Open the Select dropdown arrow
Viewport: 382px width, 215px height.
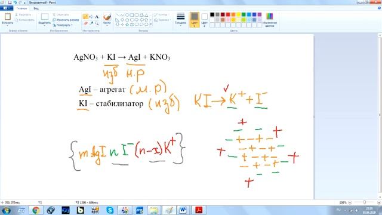click(45, 25)
